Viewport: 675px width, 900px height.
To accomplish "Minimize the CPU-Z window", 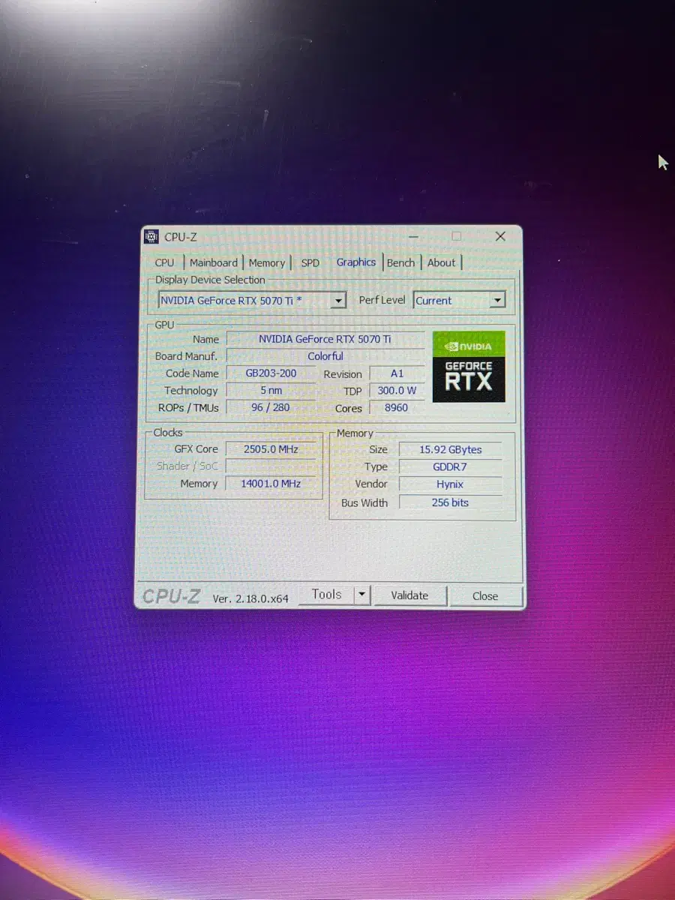I will (412, 236).
